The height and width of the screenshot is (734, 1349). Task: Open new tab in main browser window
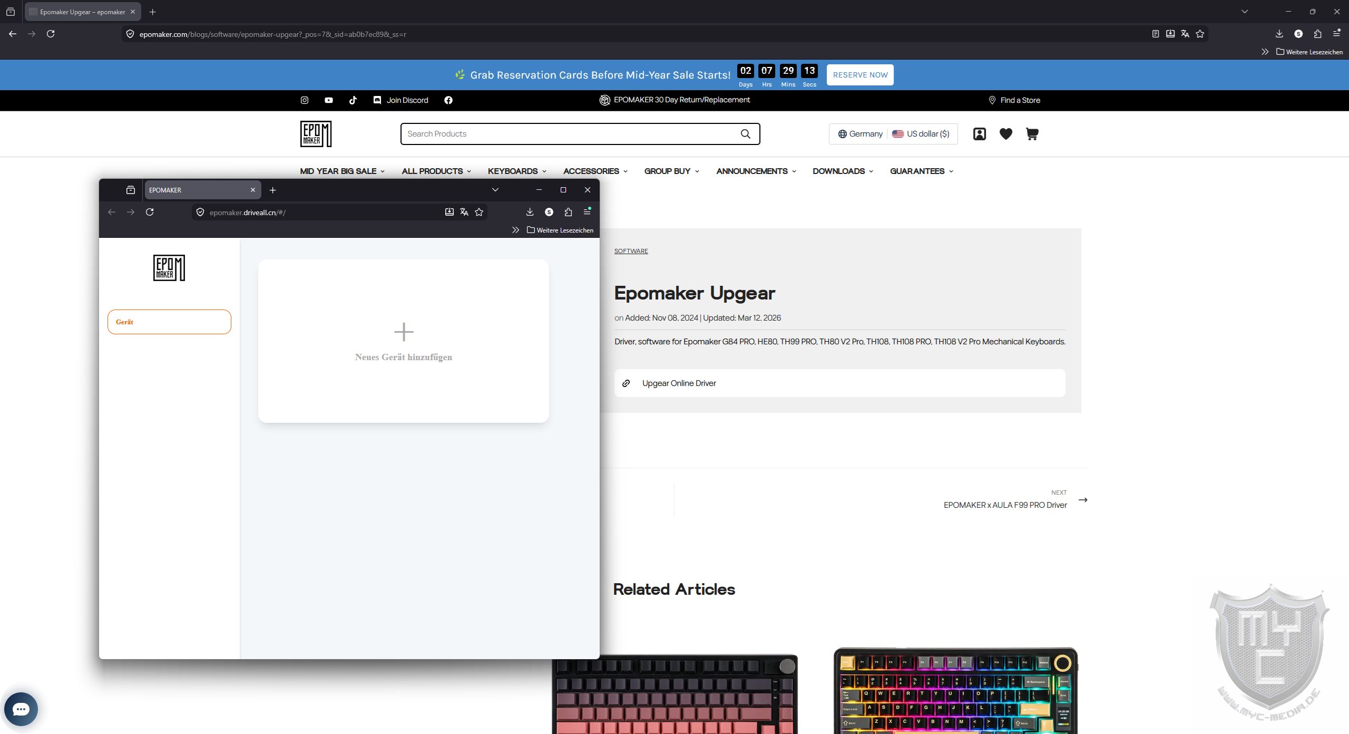click(153, 12)
